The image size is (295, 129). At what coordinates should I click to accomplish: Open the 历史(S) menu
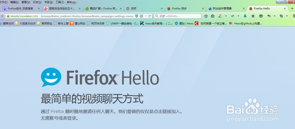(x=37, y=2)
